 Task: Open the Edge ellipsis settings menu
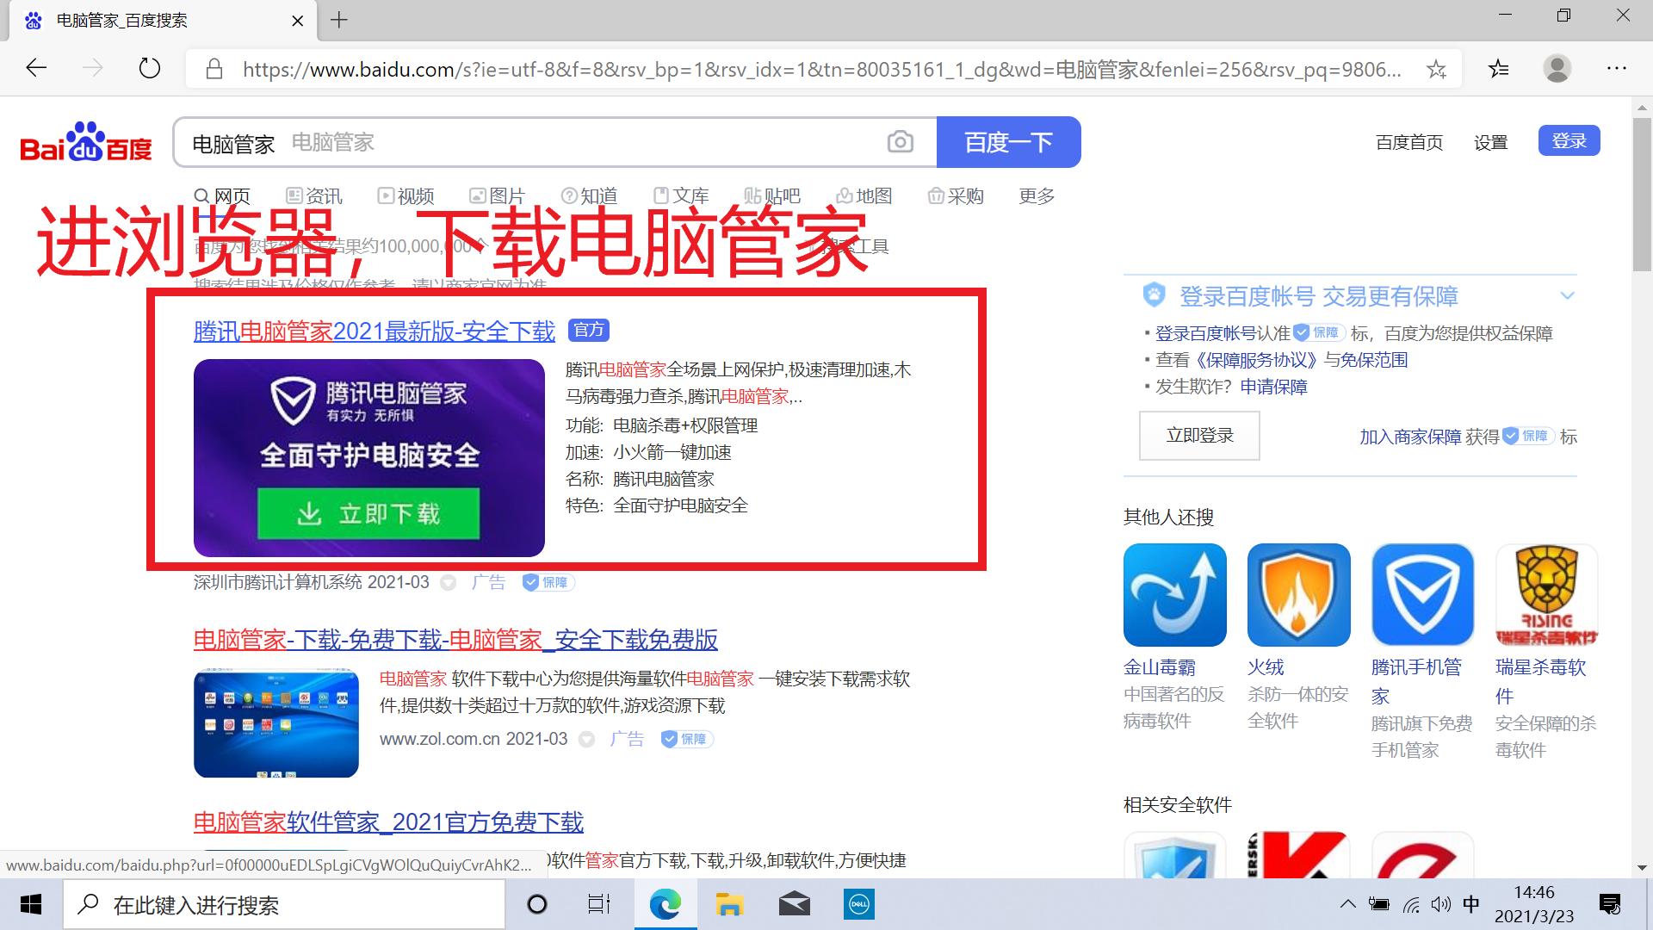click(1617, 69)
